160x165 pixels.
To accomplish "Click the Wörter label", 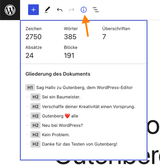I will click(71, 28).
